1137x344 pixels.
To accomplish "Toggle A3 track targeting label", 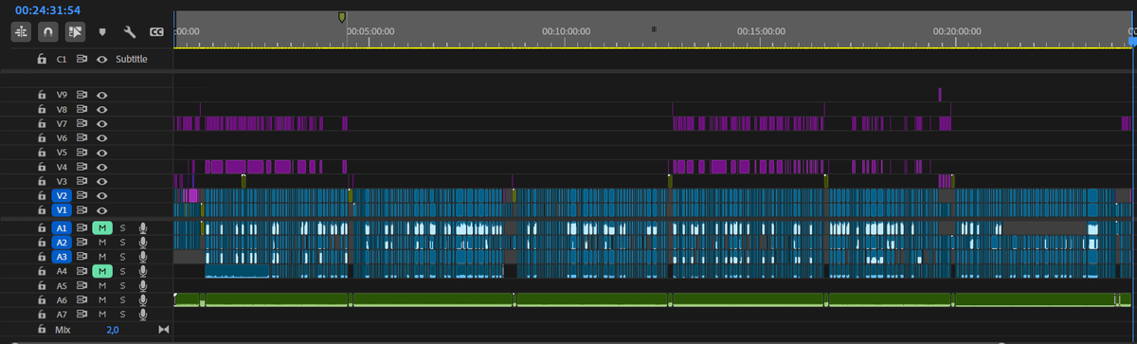I will point(62,257).
